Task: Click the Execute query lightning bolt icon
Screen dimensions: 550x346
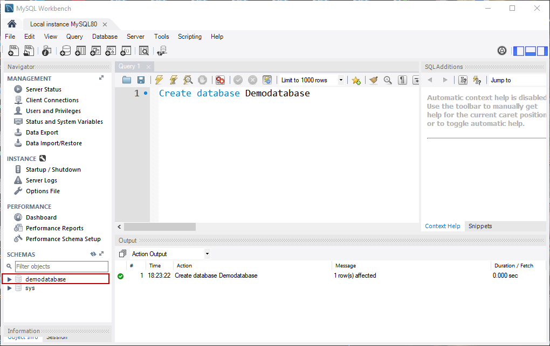Action: pos(159,80)
